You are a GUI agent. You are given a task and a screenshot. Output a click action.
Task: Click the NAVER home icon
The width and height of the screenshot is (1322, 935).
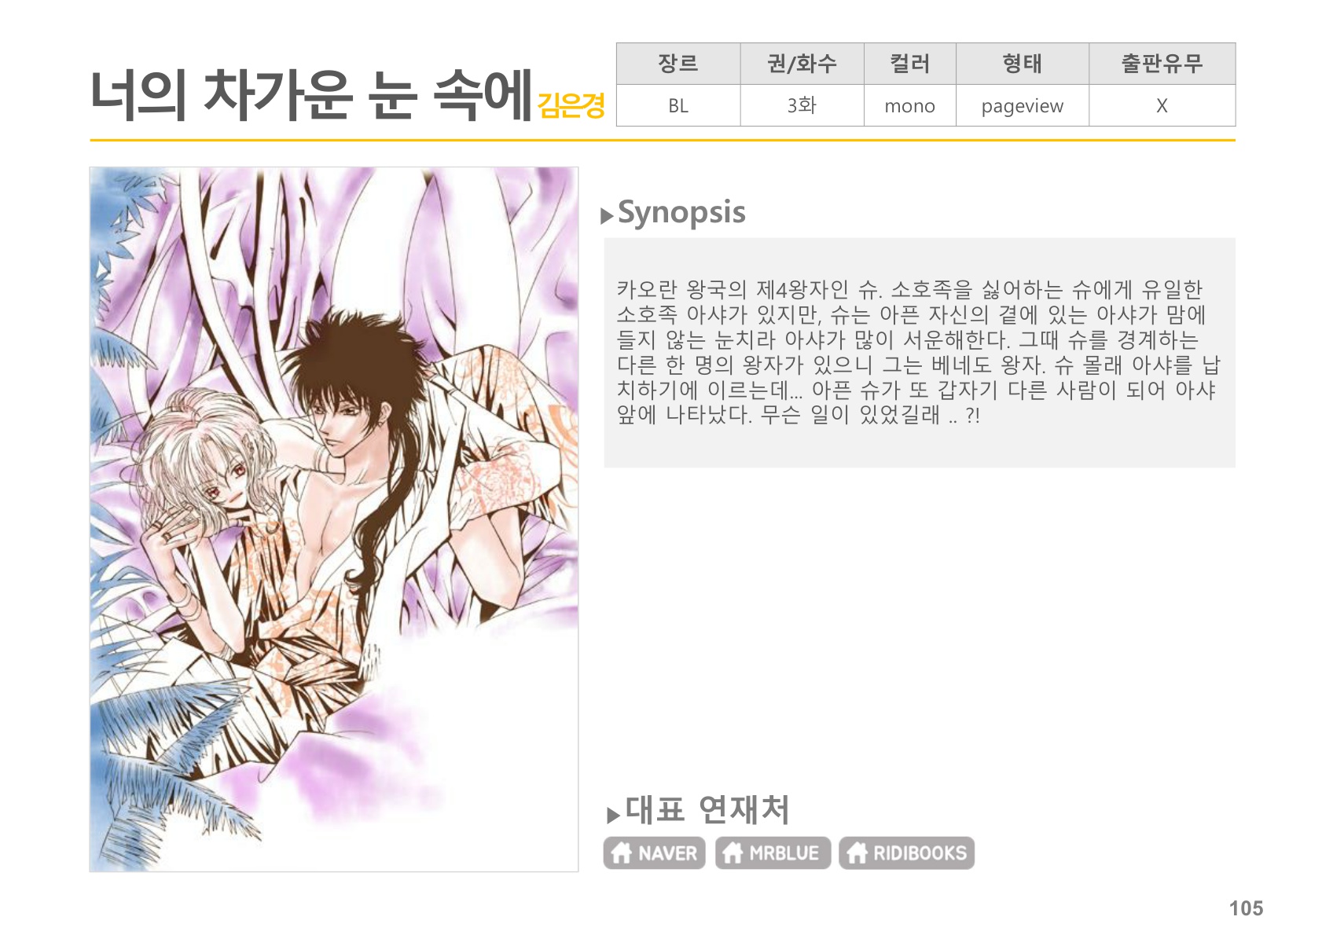pos(622,852)
